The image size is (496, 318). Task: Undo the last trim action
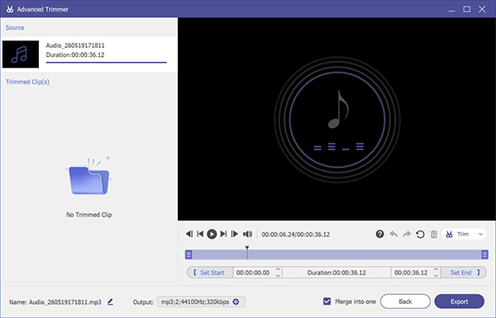[x=393, y=235]
